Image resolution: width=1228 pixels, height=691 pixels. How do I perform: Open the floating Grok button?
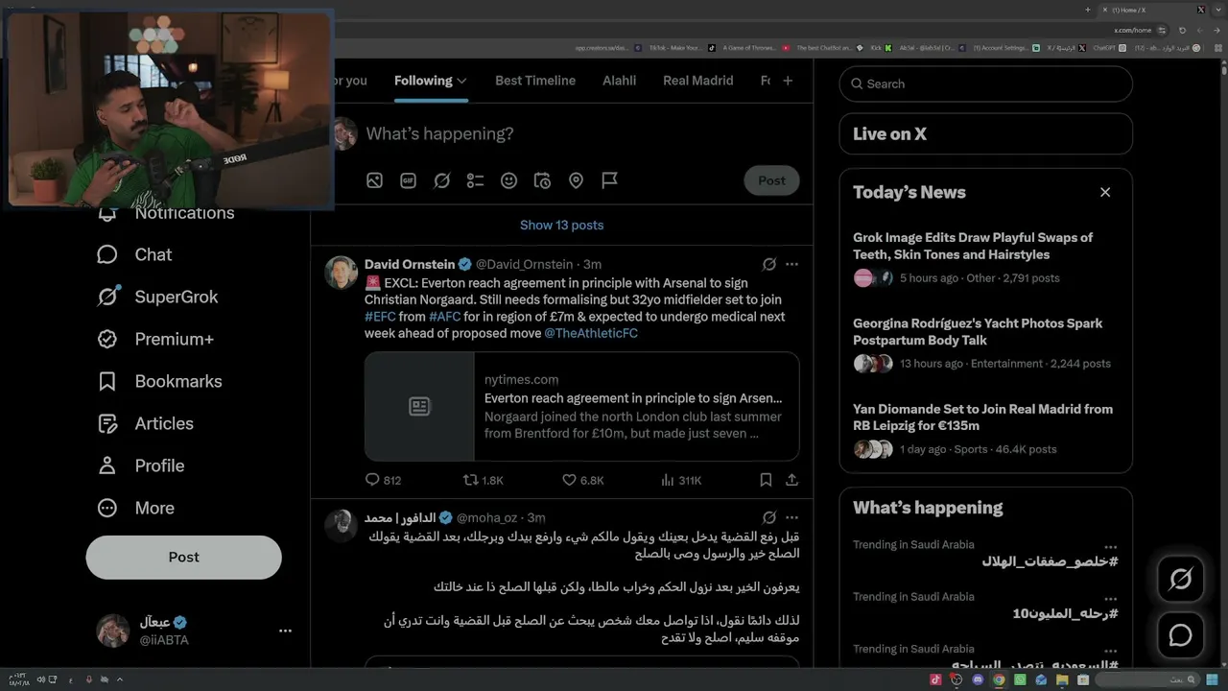(x=1180, y=580)
